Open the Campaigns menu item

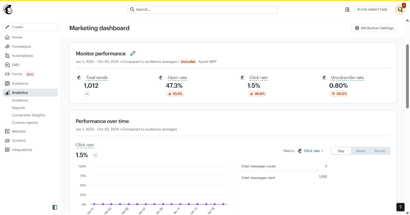(30, 46)
